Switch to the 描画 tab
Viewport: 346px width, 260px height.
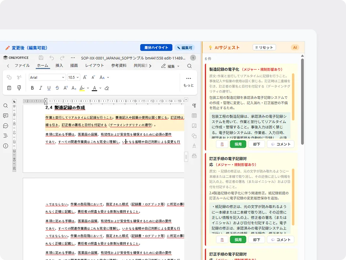(74, 65)
